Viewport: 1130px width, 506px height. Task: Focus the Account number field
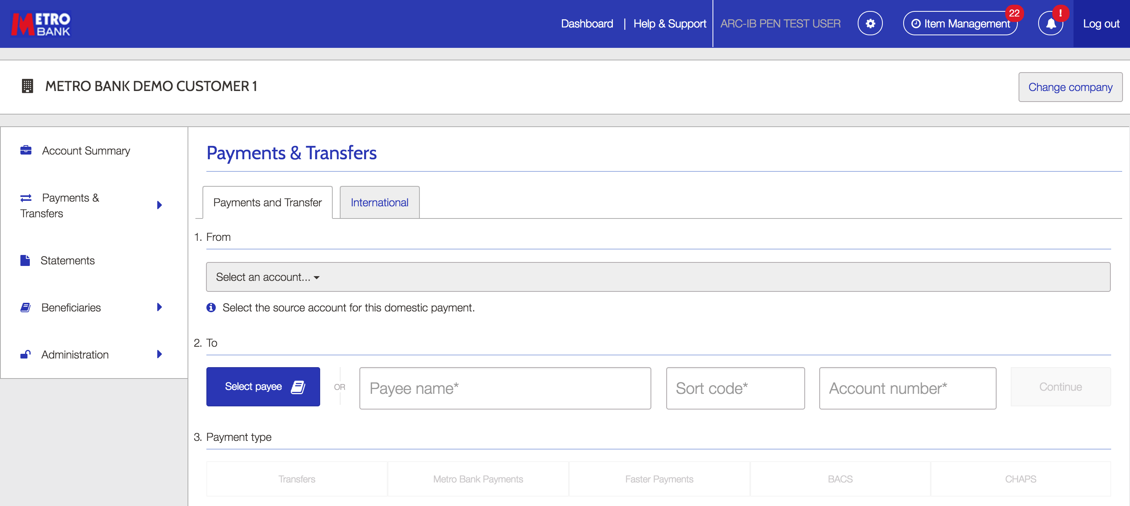pyautogui.click(x=907, y=388)
